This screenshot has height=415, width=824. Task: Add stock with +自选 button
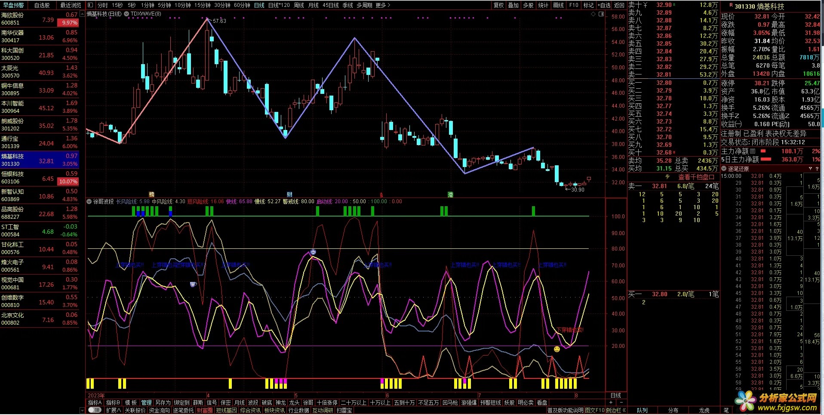click(x=604, y=5)
